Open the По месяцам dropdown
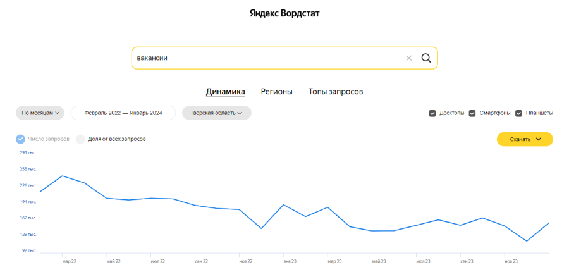 point(40,113)
